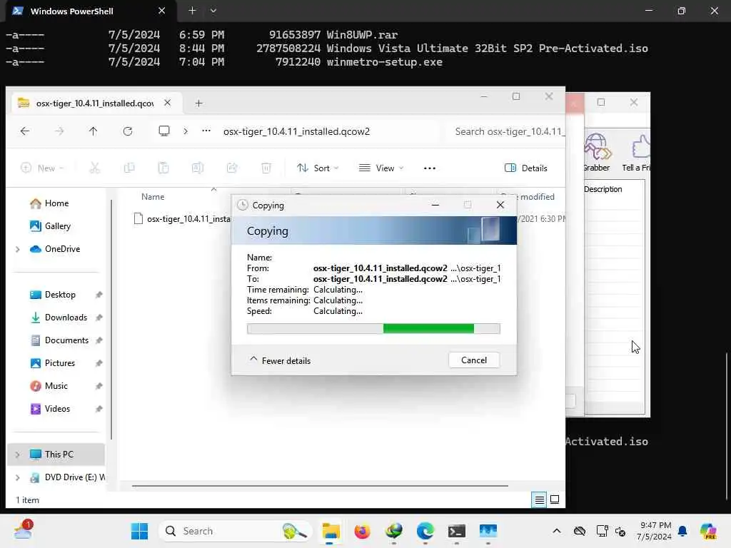Viewport: 731px width, 548px height.
Task: Click the Cut scissors icon
Action: pos(95,168)
